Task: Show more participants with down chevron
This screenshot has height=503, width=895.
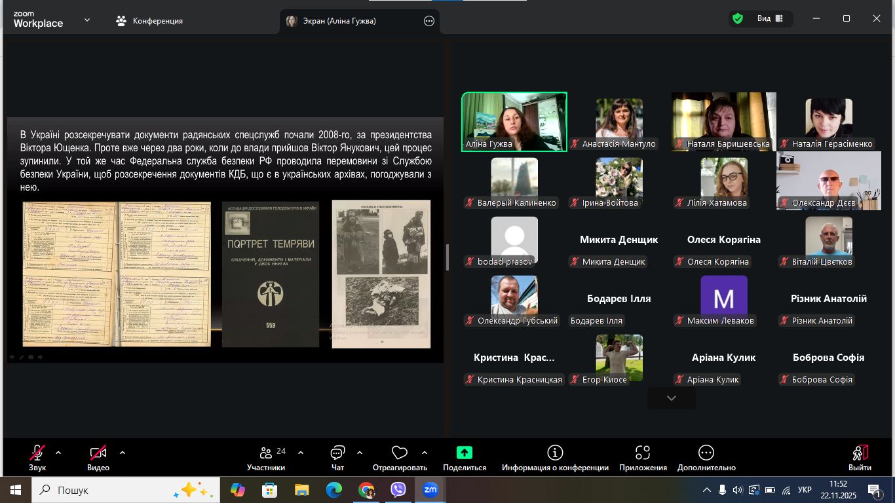Action: pos(671,398)
